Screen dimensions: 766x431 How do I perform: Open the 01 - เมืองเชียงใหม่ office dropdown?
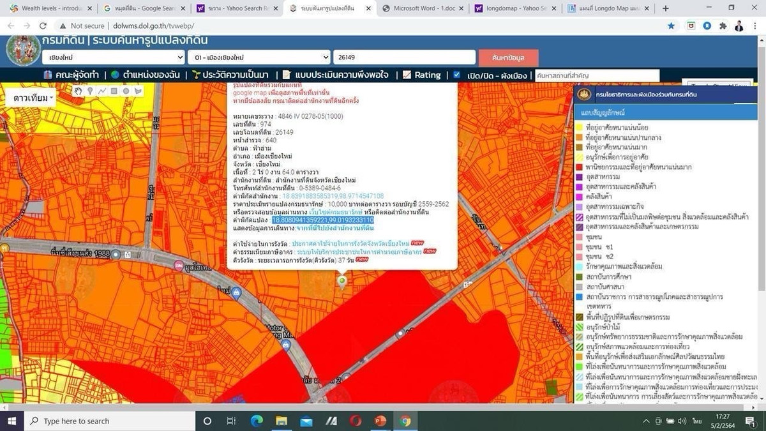pyautogui.click(x=259, y=57)
